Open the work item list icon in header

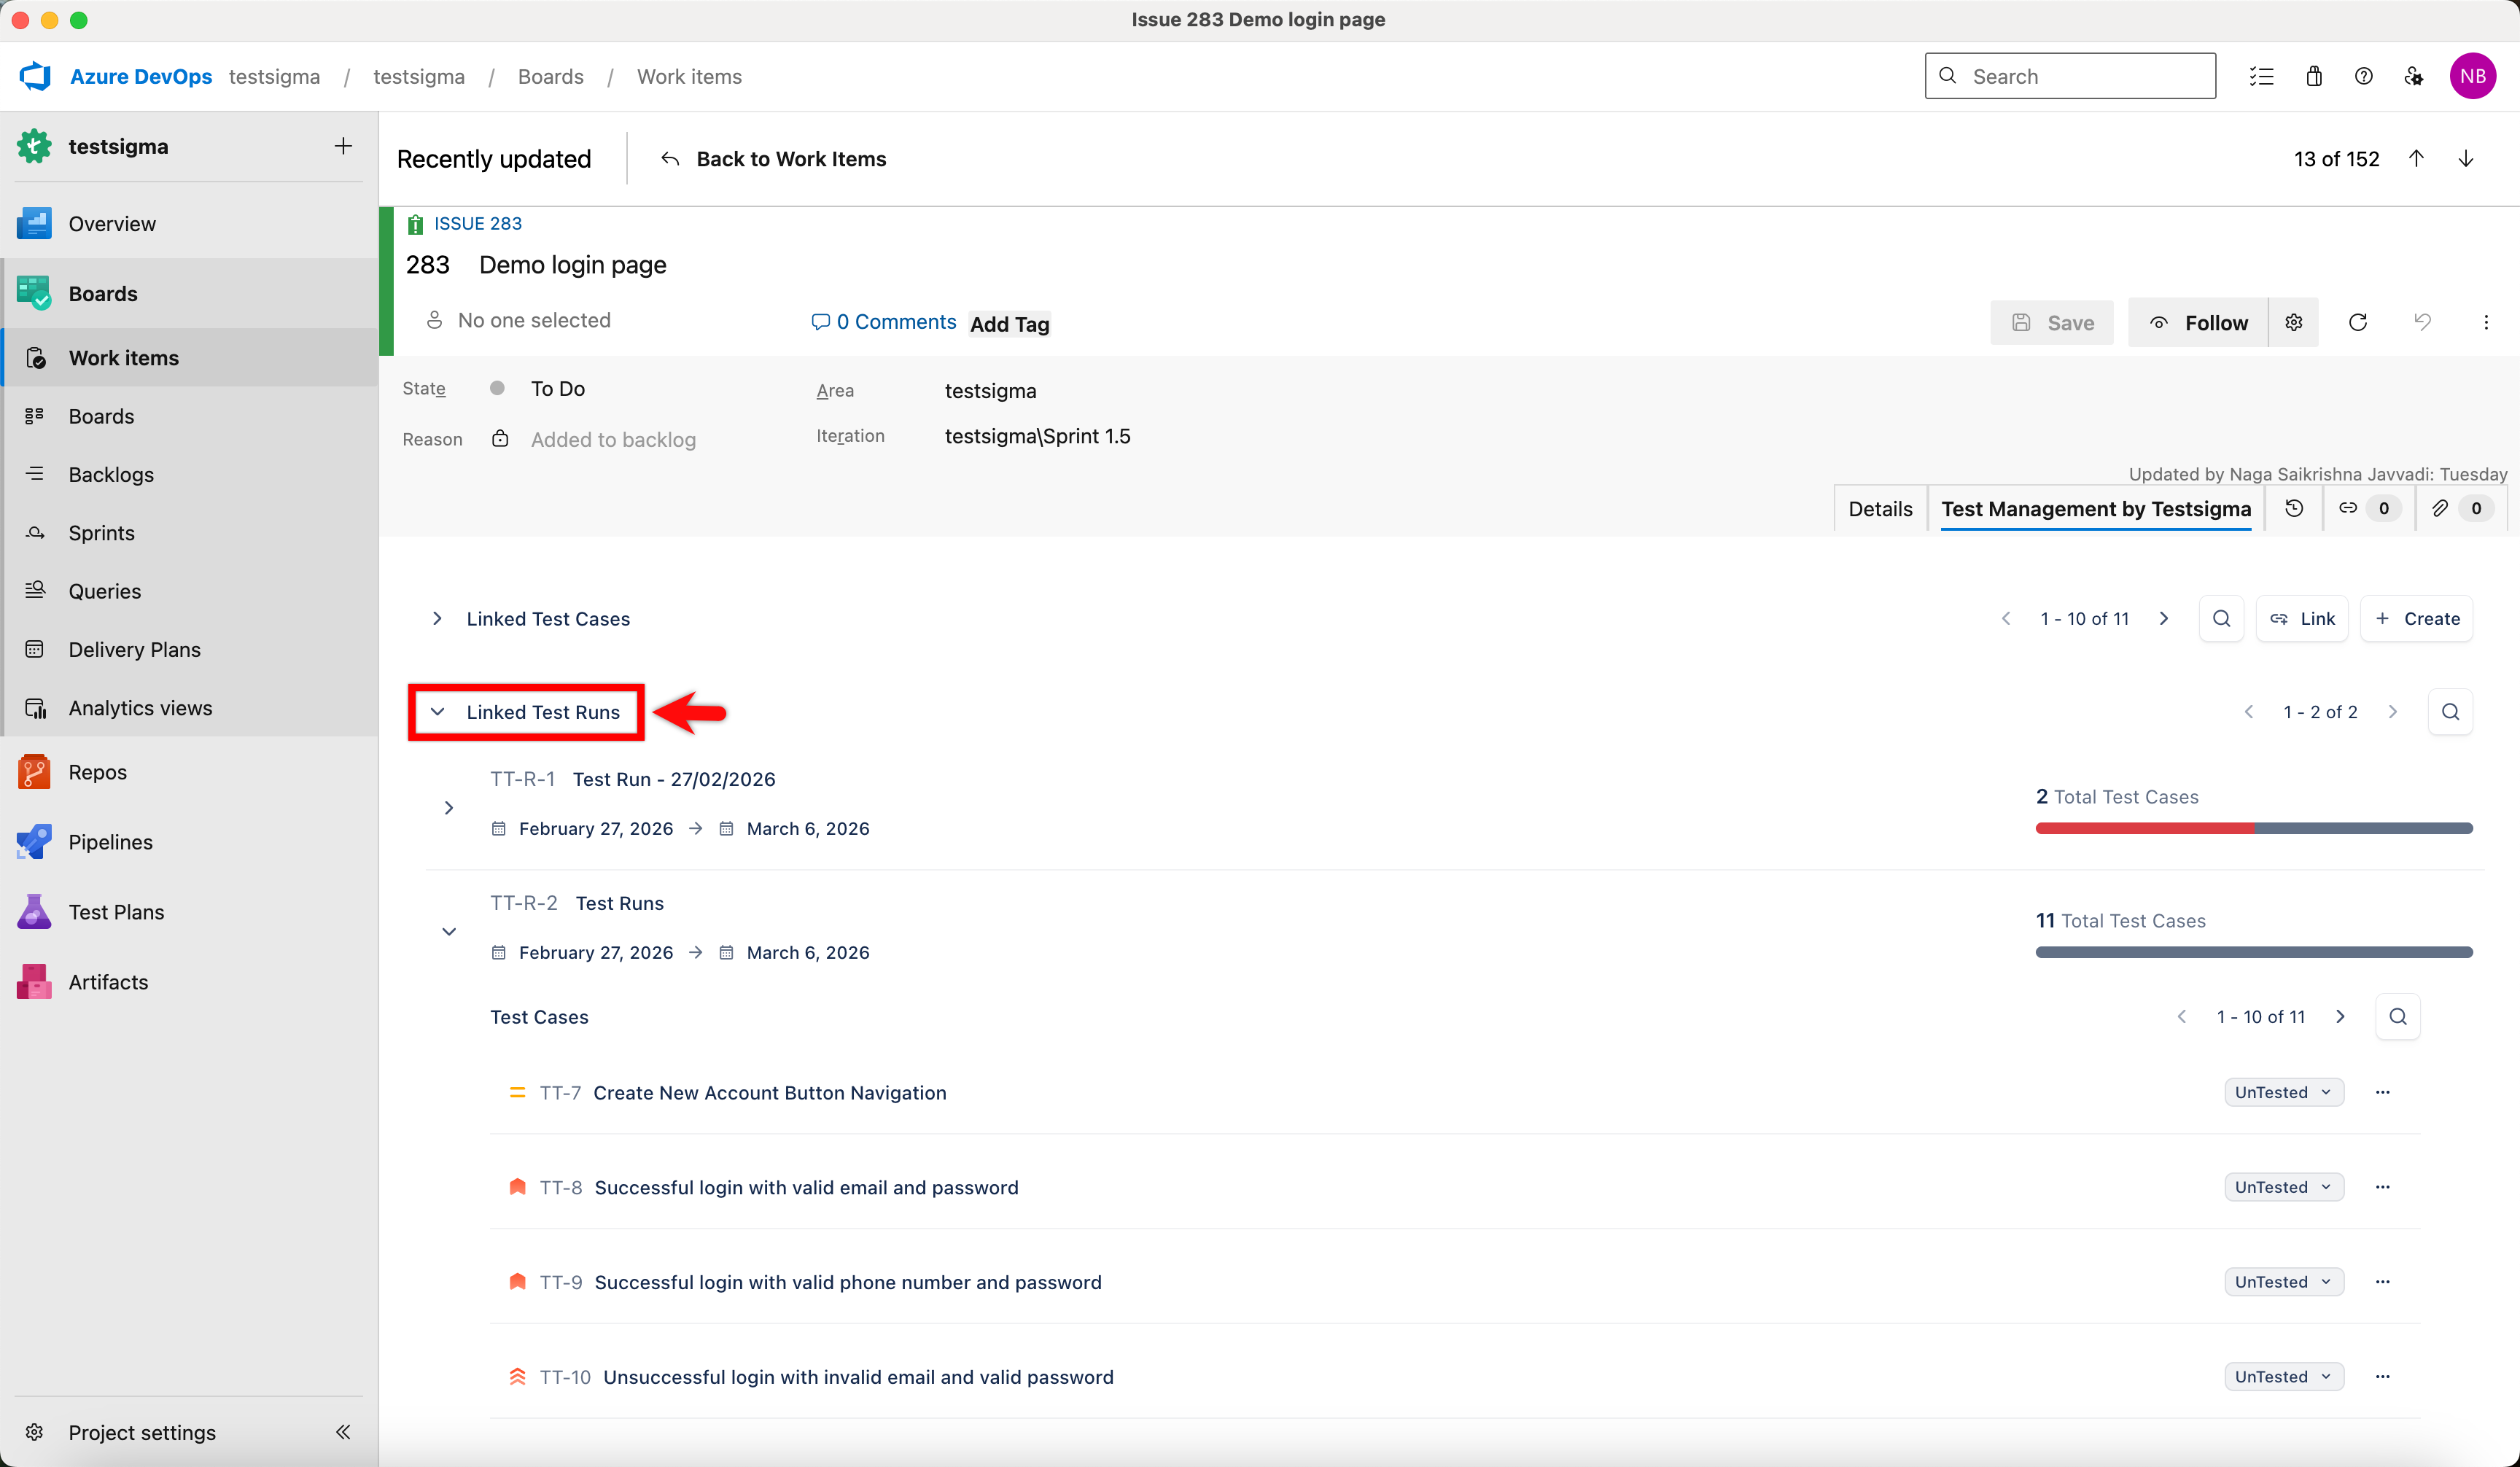click(x=2262, y=76)
